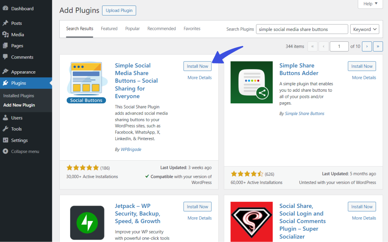Switch to the Featured tab
This screenshot has width=388, height=242.
[109, 29]
